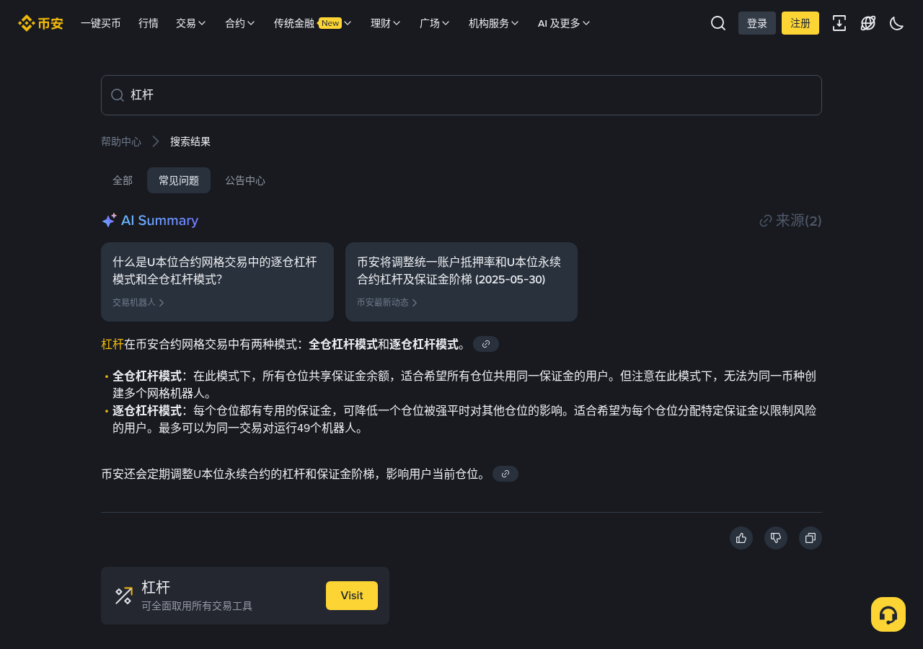Click the search input containing 杠杆
Screen dimensions: 923x649
(x=461, y=95)
